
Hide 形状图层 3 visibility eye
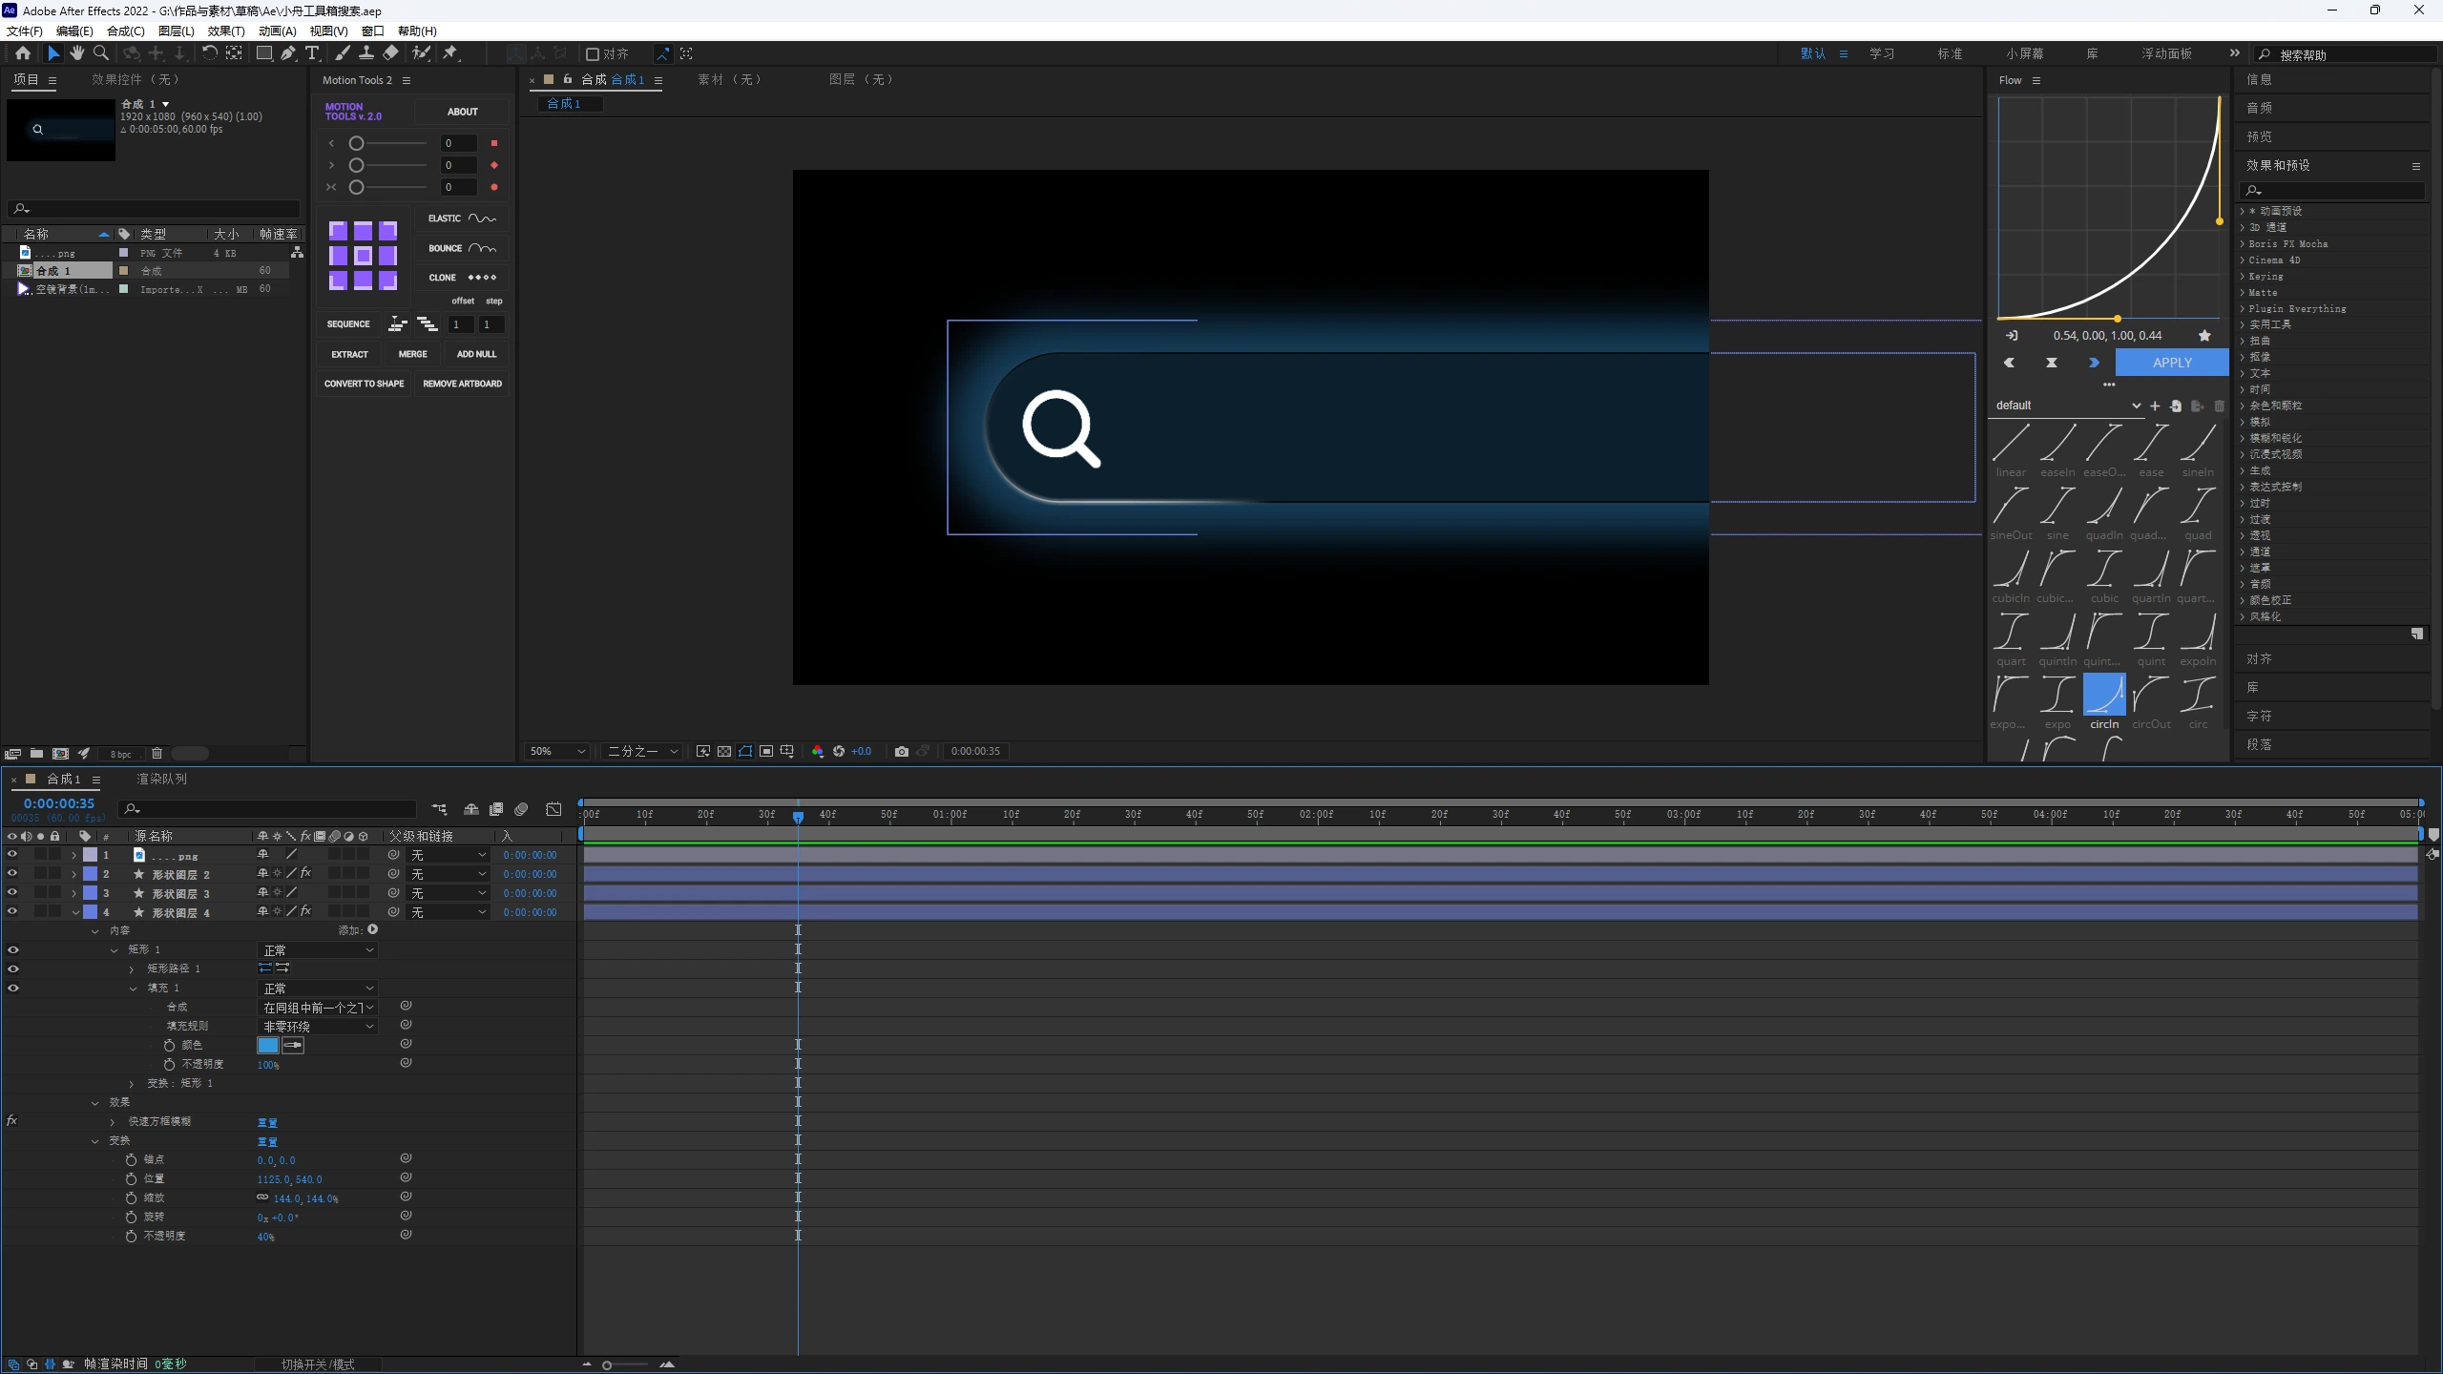12,893
